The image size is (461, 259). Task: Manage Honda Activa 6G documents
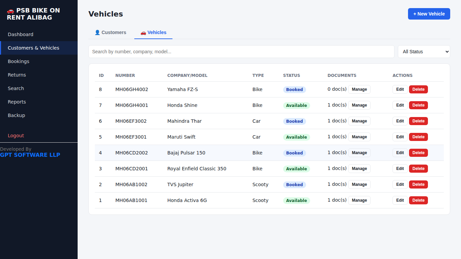click(359, 200)
